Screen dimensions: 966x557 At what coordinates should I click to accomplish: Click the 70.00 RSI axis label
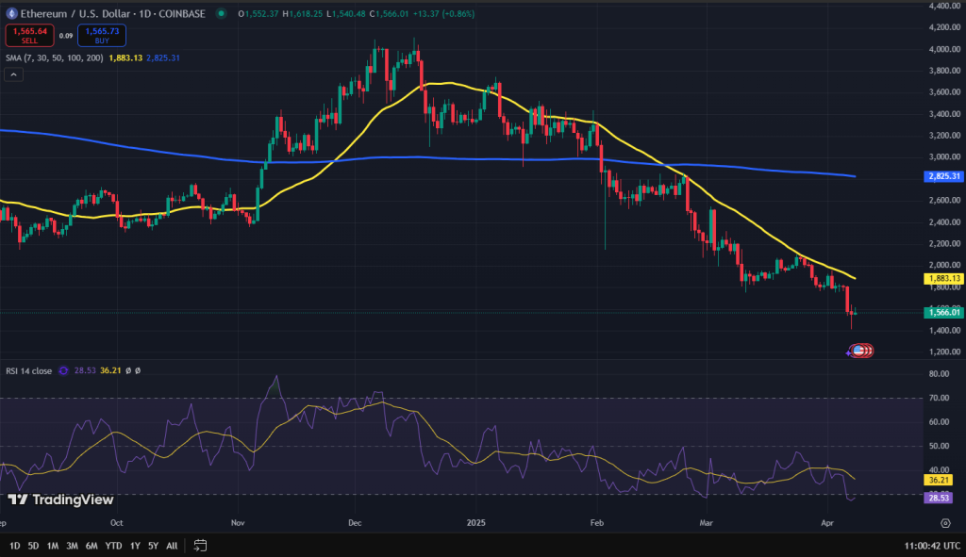(x=939, y=399)
